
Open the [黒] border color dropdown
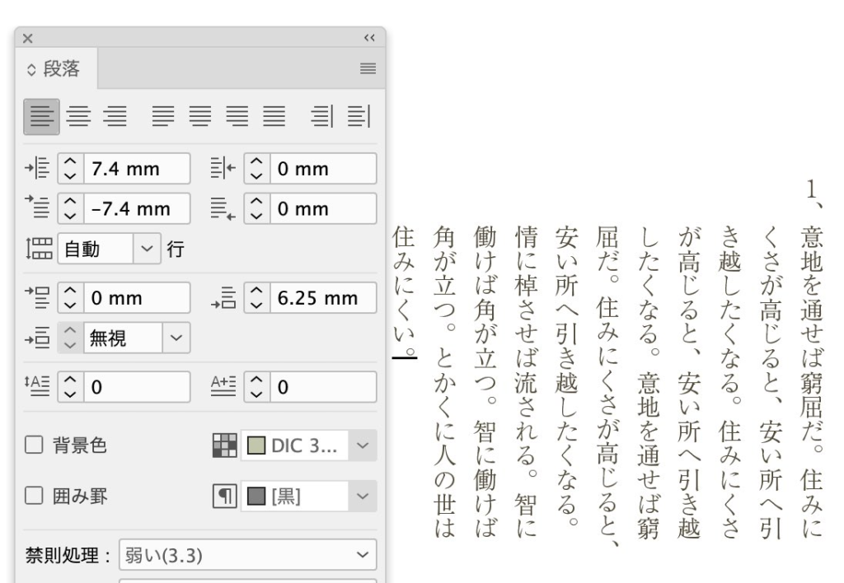point(363,497)
